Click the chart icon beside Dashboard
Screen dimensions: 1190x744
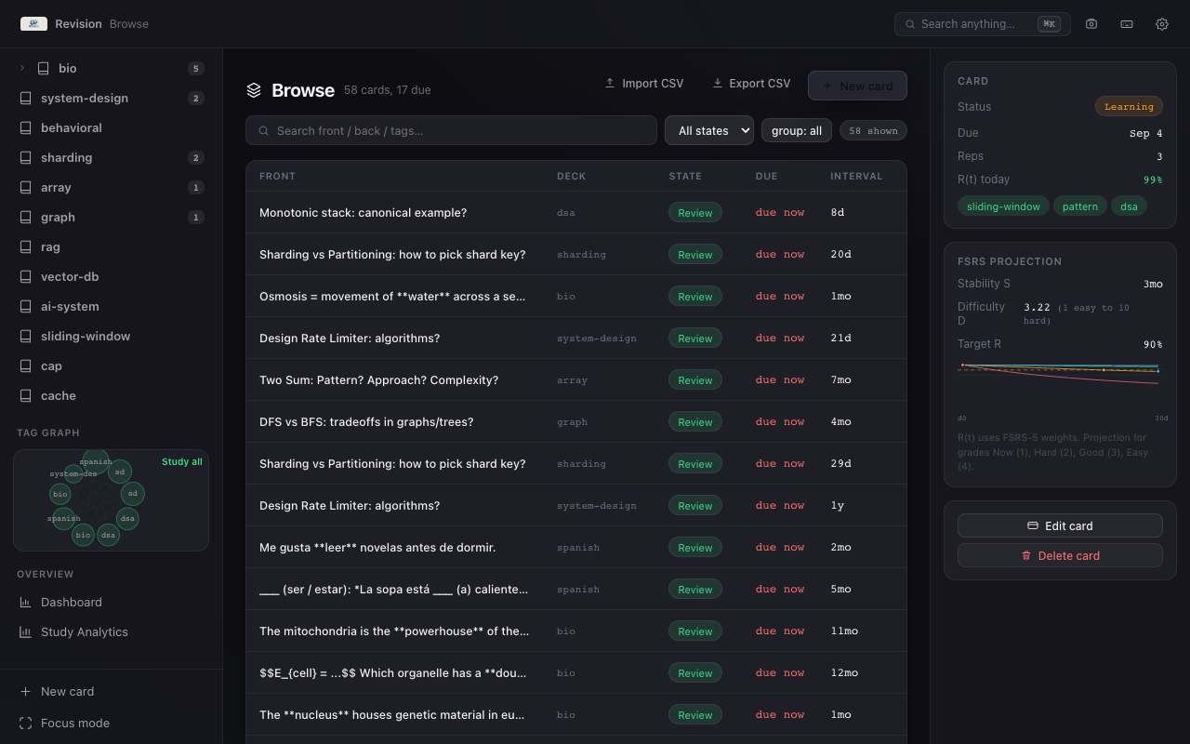pos(25,602)
